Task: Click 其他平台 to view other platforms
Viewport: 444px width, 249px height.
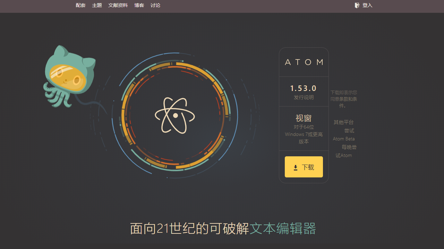Action: click(343, 122)
